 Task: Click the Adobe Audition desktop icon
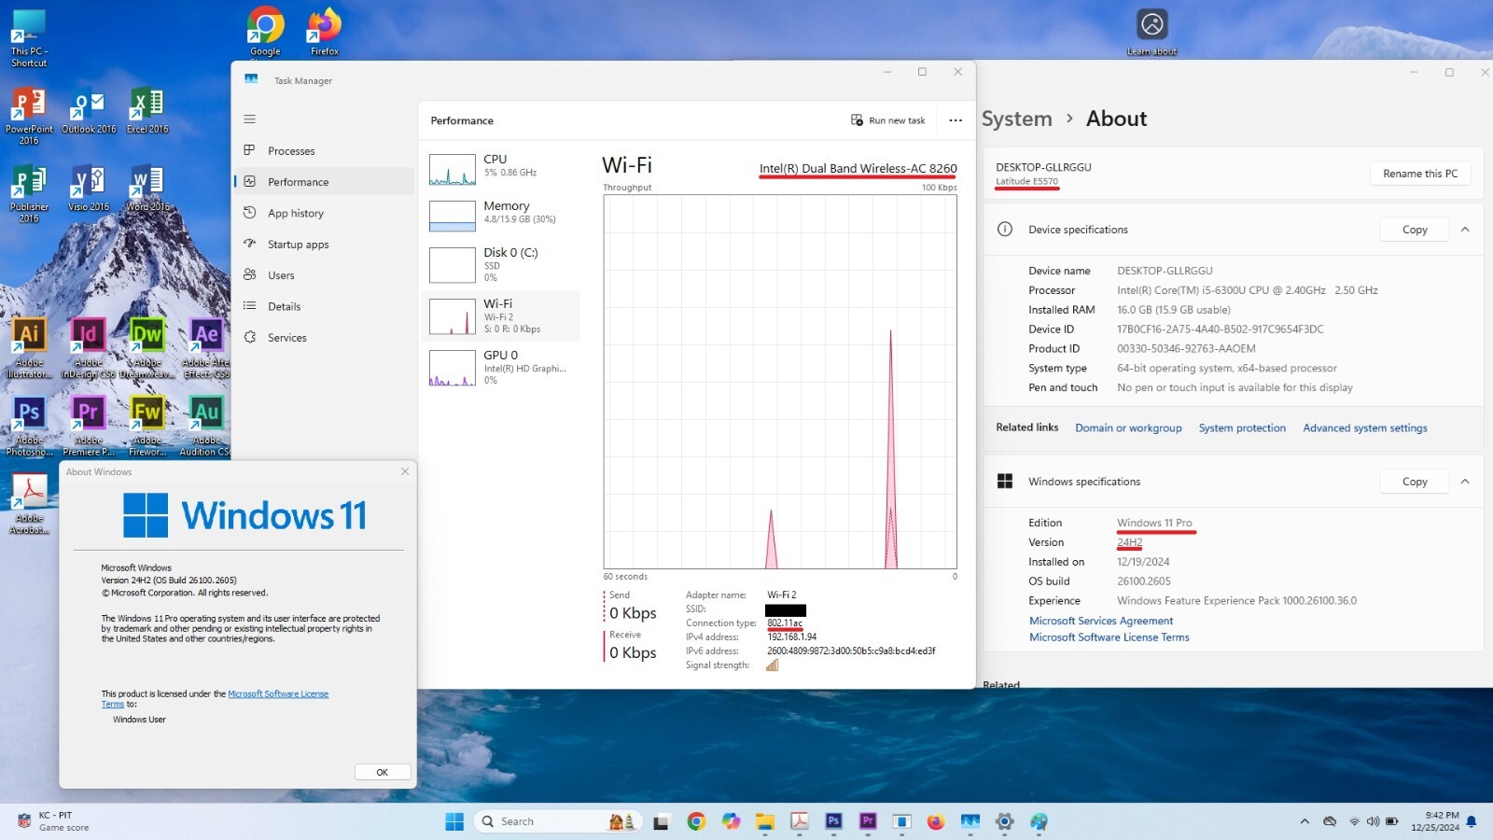click(x=206, y=427)
